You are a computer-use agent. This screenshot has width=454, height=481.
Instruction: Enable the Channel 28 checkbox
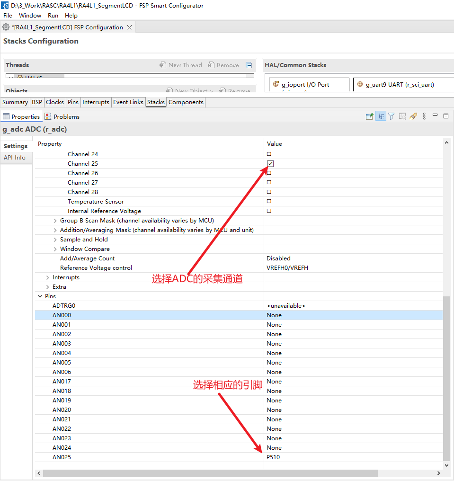point(269,192)
